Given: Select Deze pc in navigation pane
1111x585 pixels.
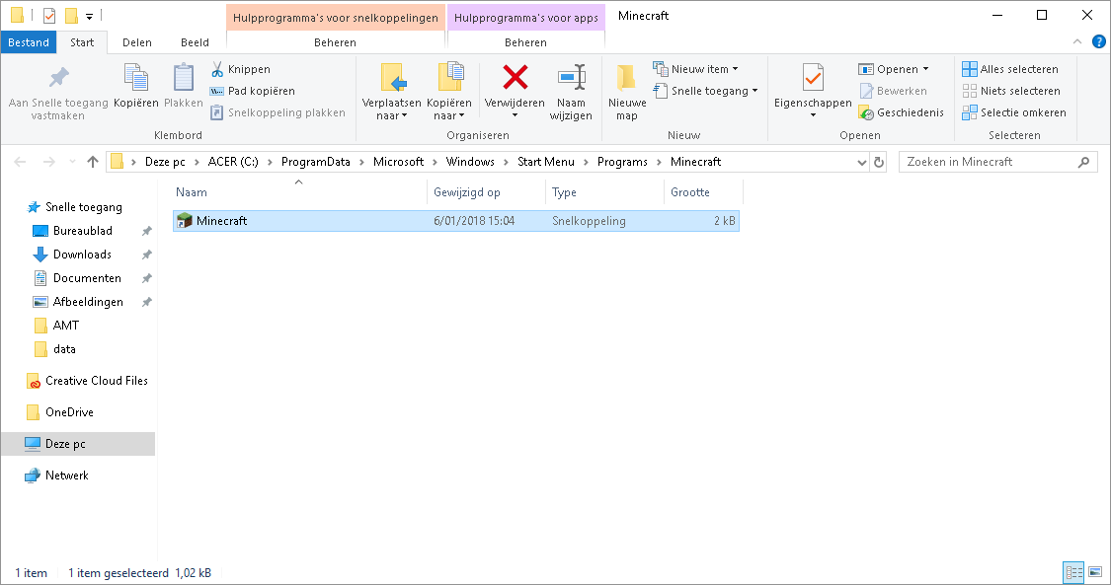Looking at the screenshot, I should (78, 444).
